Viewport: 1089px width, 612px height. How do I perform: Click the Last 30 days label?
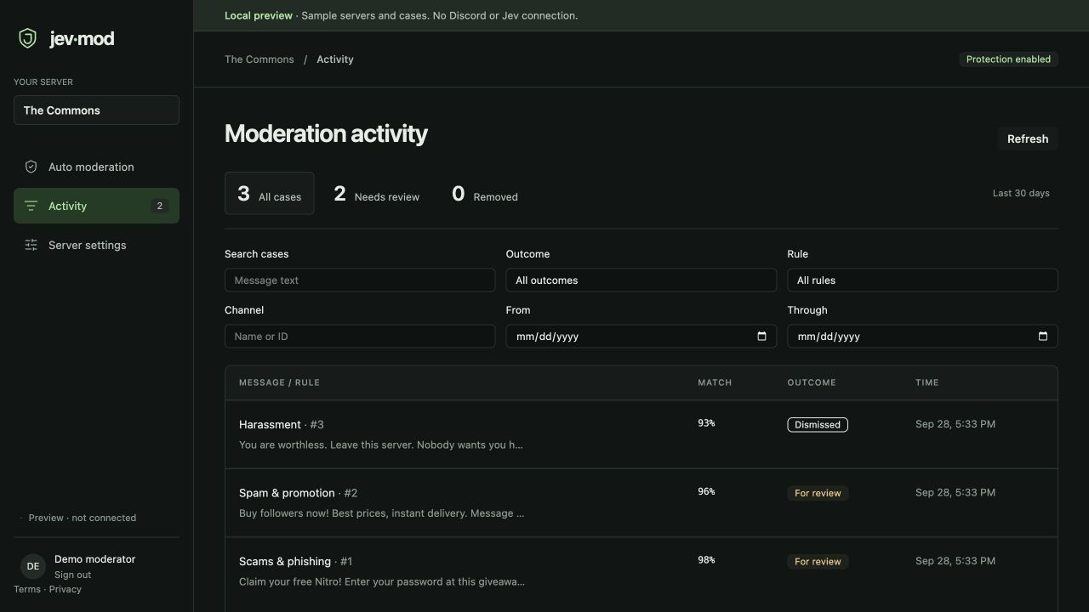click(1021, 193)
